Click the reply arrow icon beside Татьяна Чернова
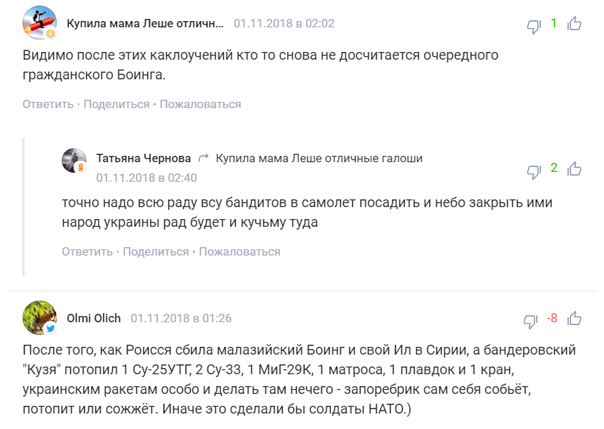 tap(203, 158)
